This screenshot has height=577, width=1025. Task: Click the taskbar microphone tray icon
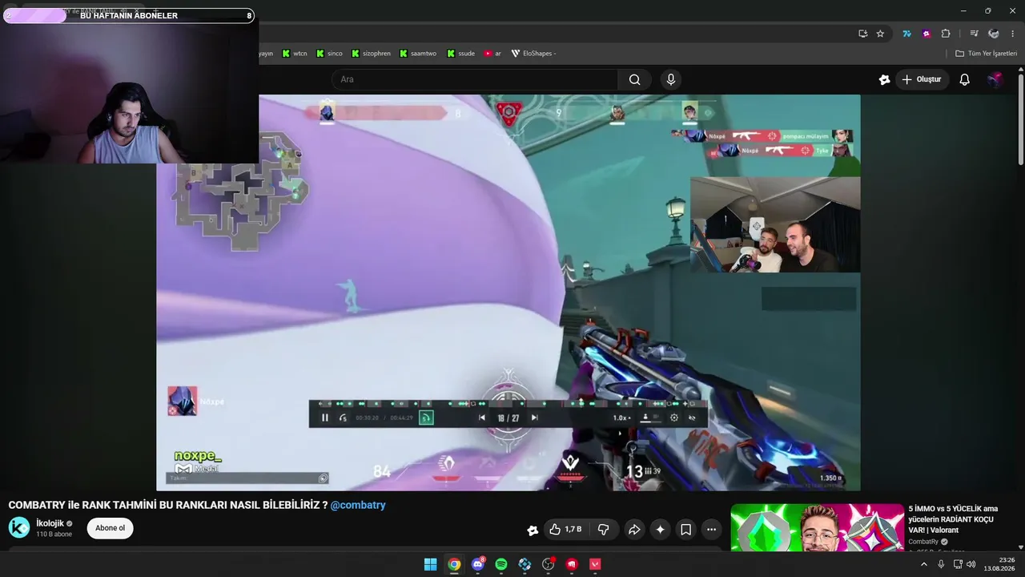pos(941,564)
